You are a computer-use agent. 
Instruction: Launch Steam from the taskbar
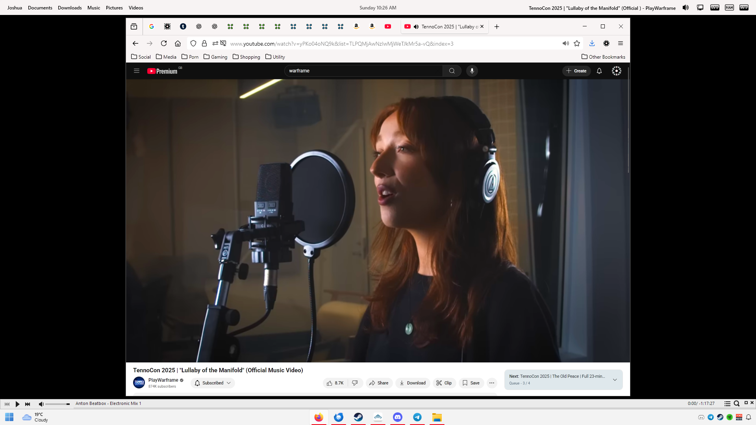358,417
